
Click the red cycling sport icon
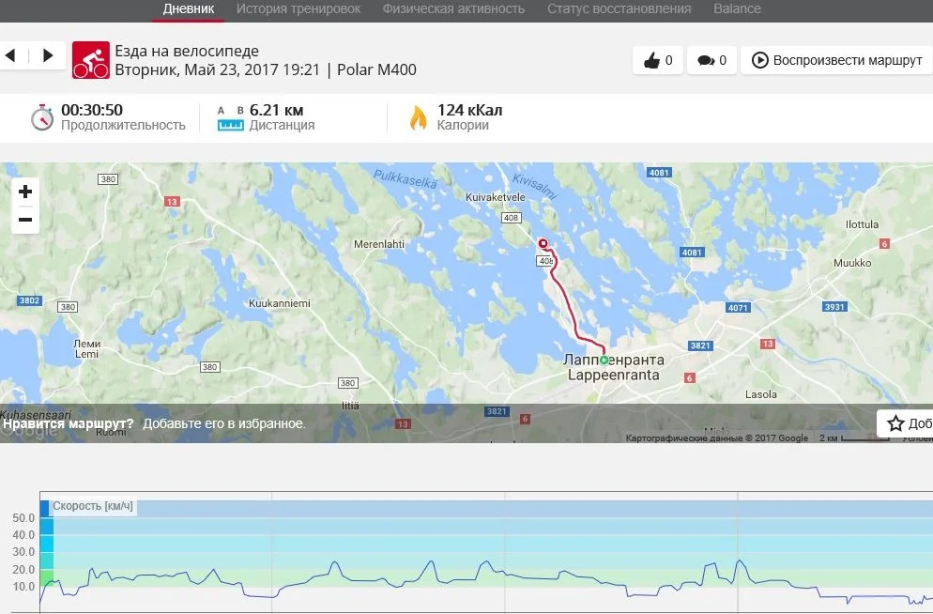coord(91,60)
